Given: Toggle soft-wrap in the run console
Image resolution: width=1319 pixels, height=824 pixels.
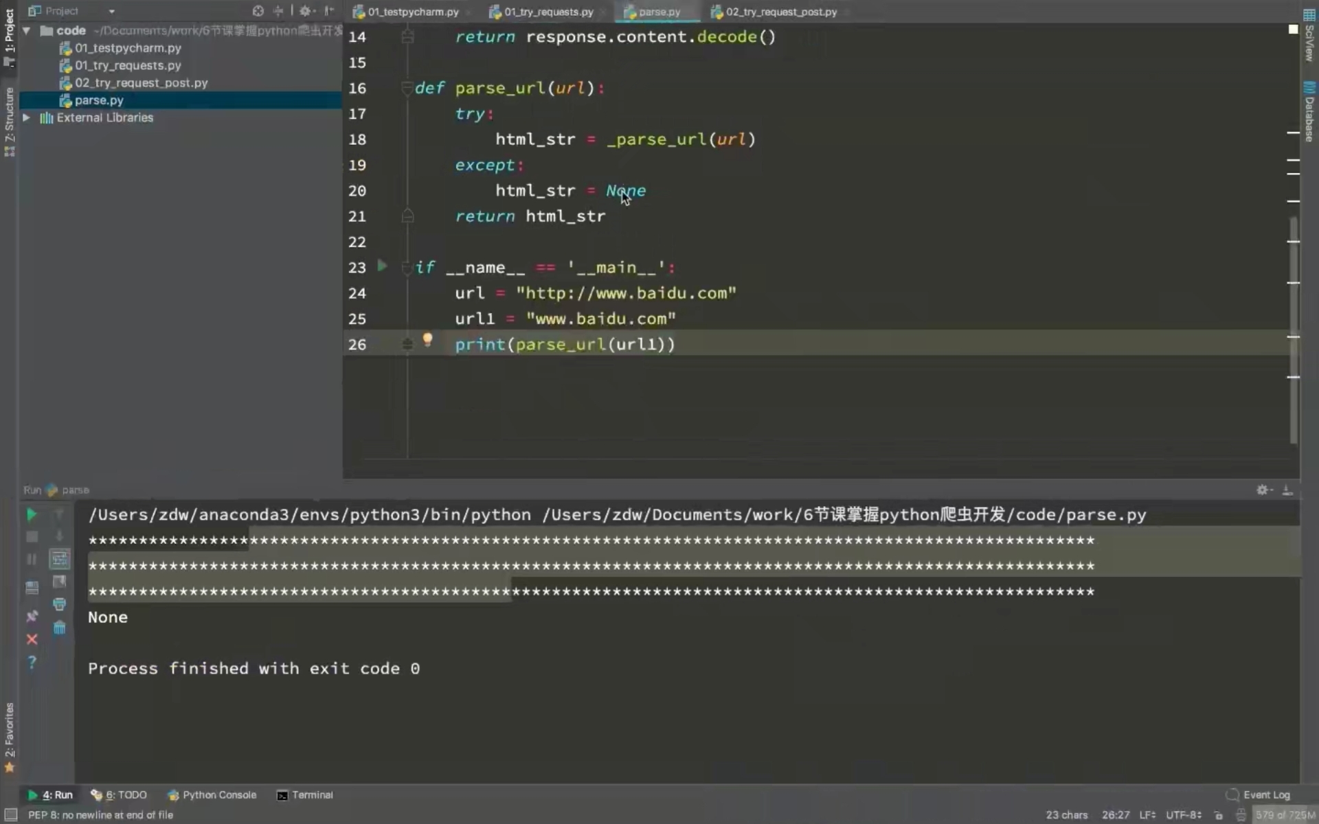Looking at the screenshot, I should [x=60, y=559].
